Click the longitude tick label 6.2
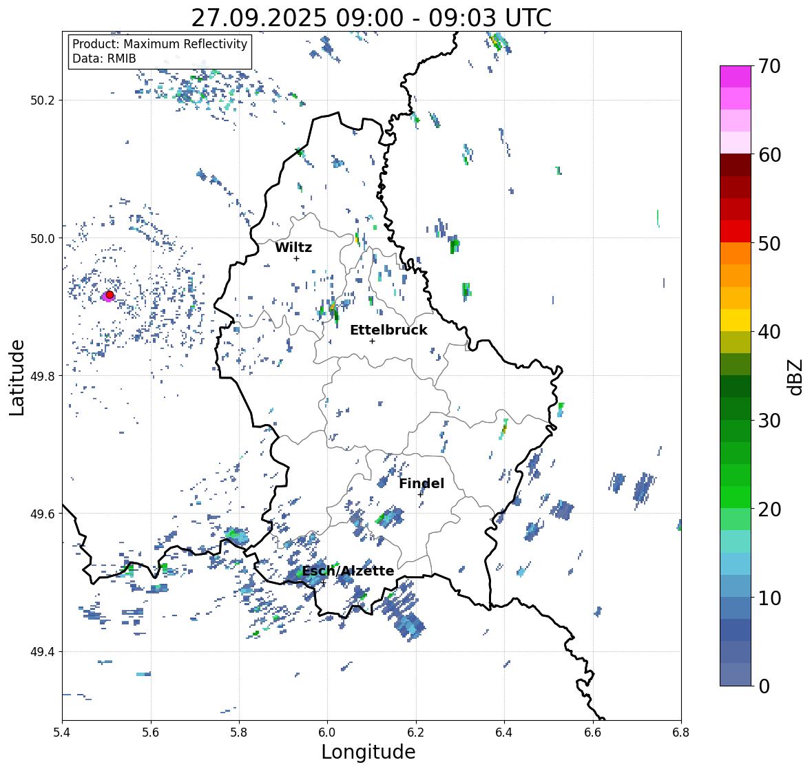 point(416,732)
